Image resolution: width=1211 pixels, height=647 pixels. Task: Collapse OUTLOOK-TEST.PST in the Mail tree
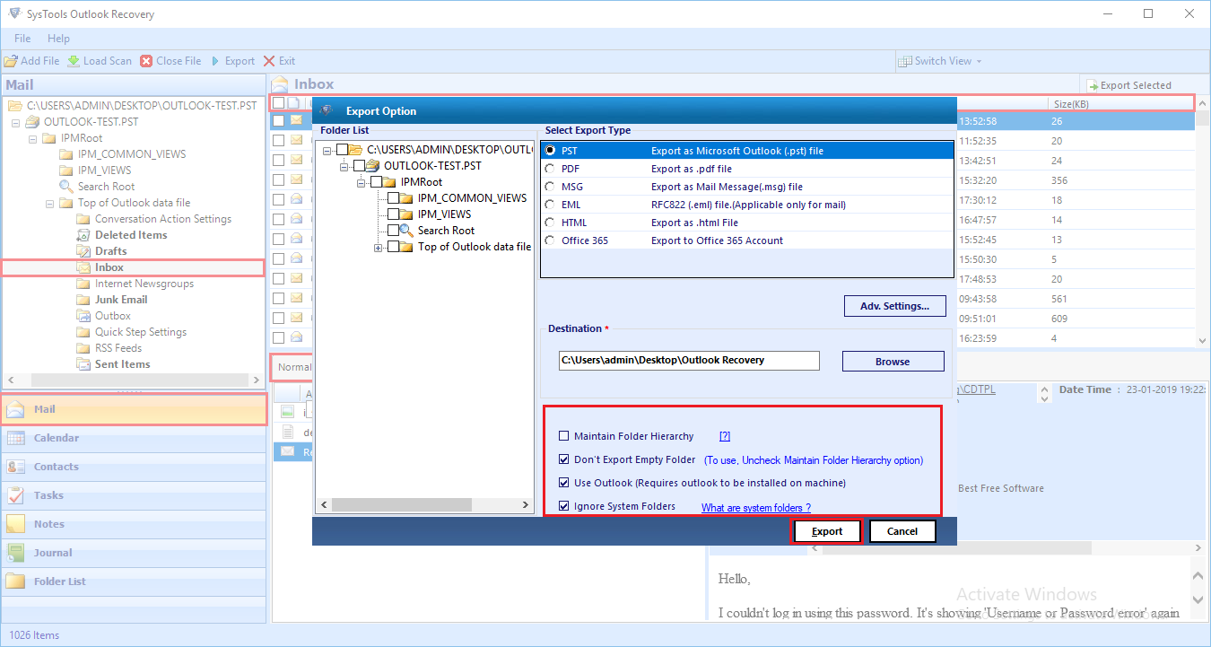[x=15, y=122]
